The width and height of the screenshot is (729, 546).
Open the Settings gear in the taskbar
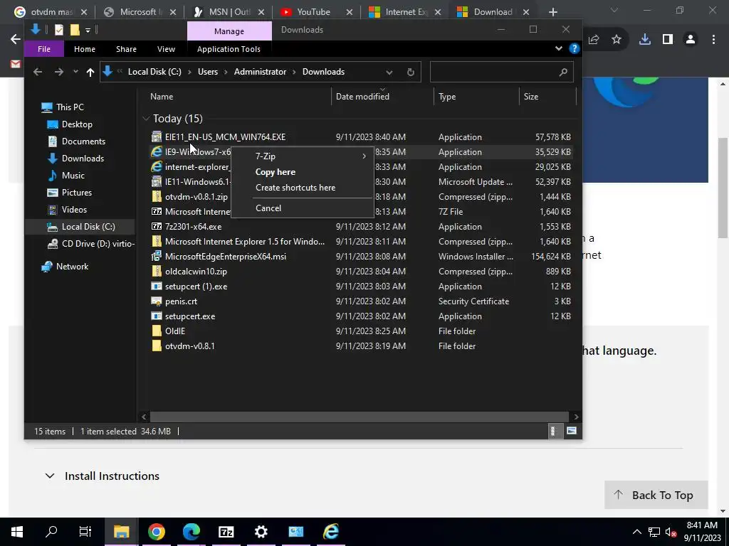click(x=261, y=532)
